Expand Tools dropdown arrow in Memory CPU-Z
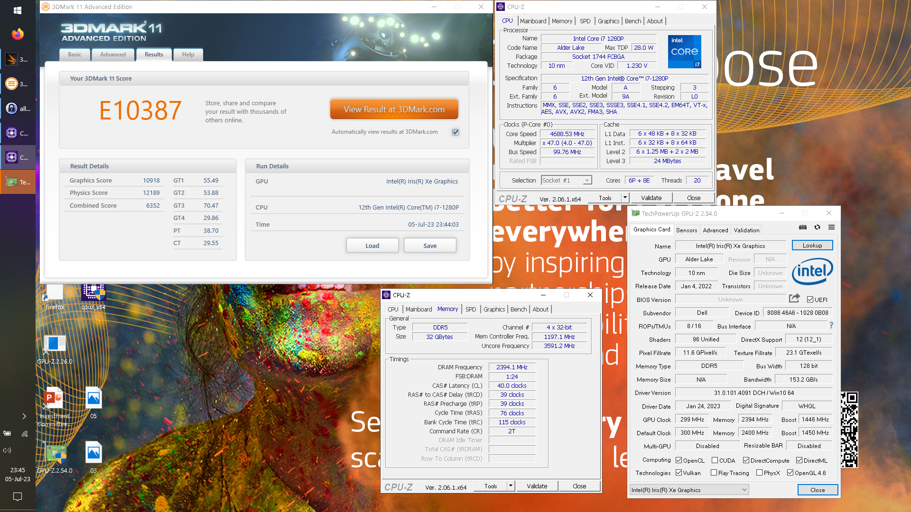The height and width of the screenshot is (512, 911). [x=511, y=486]
